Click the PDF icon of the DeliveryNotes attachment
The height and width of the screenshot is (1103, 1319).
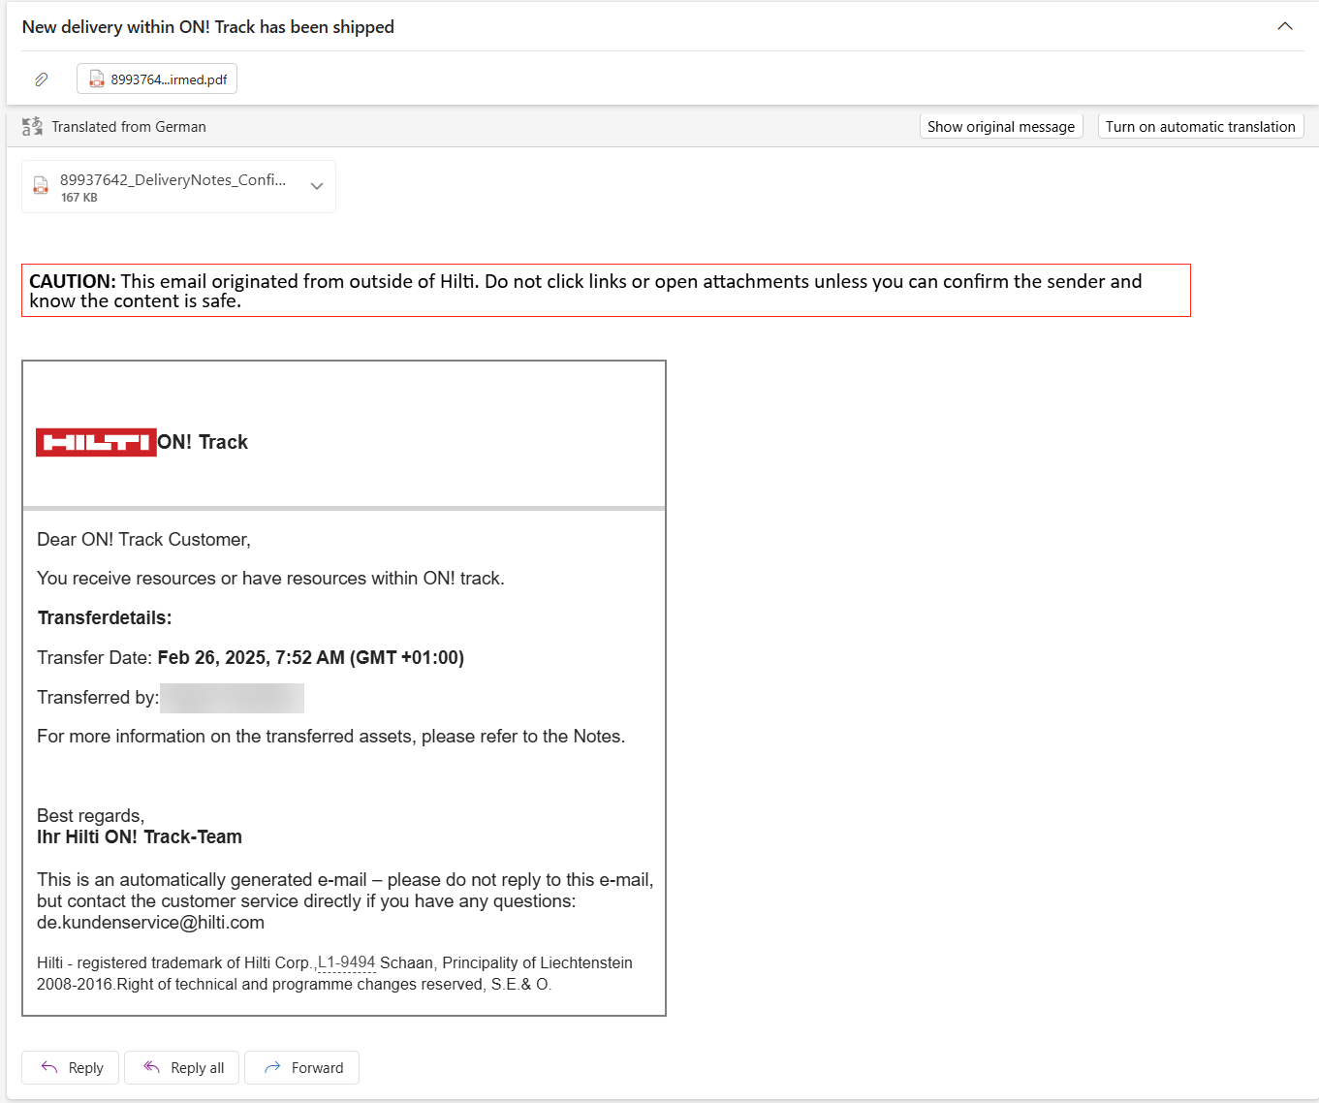tap(41, 186)
